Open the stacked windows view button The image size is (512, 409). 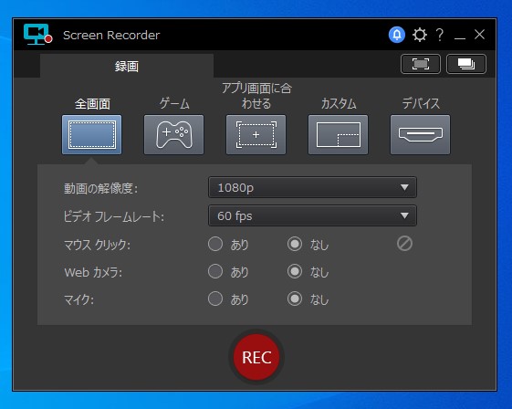click(x=466, y=64)
